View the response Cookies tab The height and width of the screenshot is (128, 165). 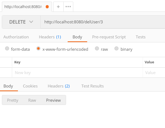tap(30, 86)
